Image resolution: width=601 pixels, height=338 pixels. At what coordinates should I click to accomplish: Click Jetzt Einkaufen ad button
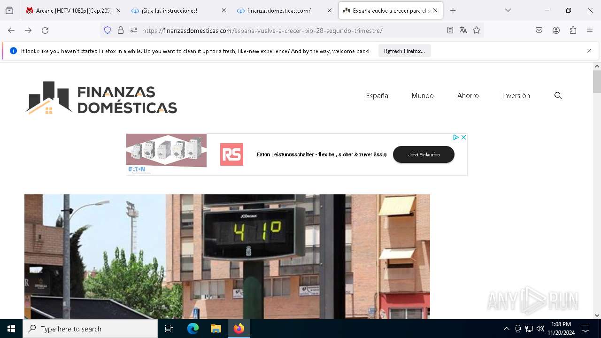[x=424, y=154]
